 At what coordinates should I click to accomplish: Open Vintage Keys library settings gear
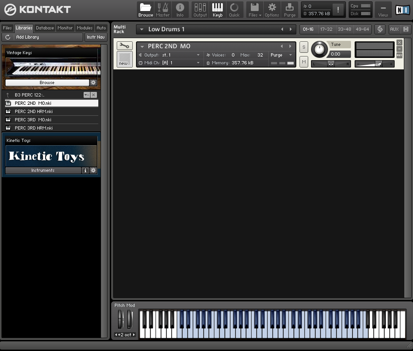pos(93,83)
